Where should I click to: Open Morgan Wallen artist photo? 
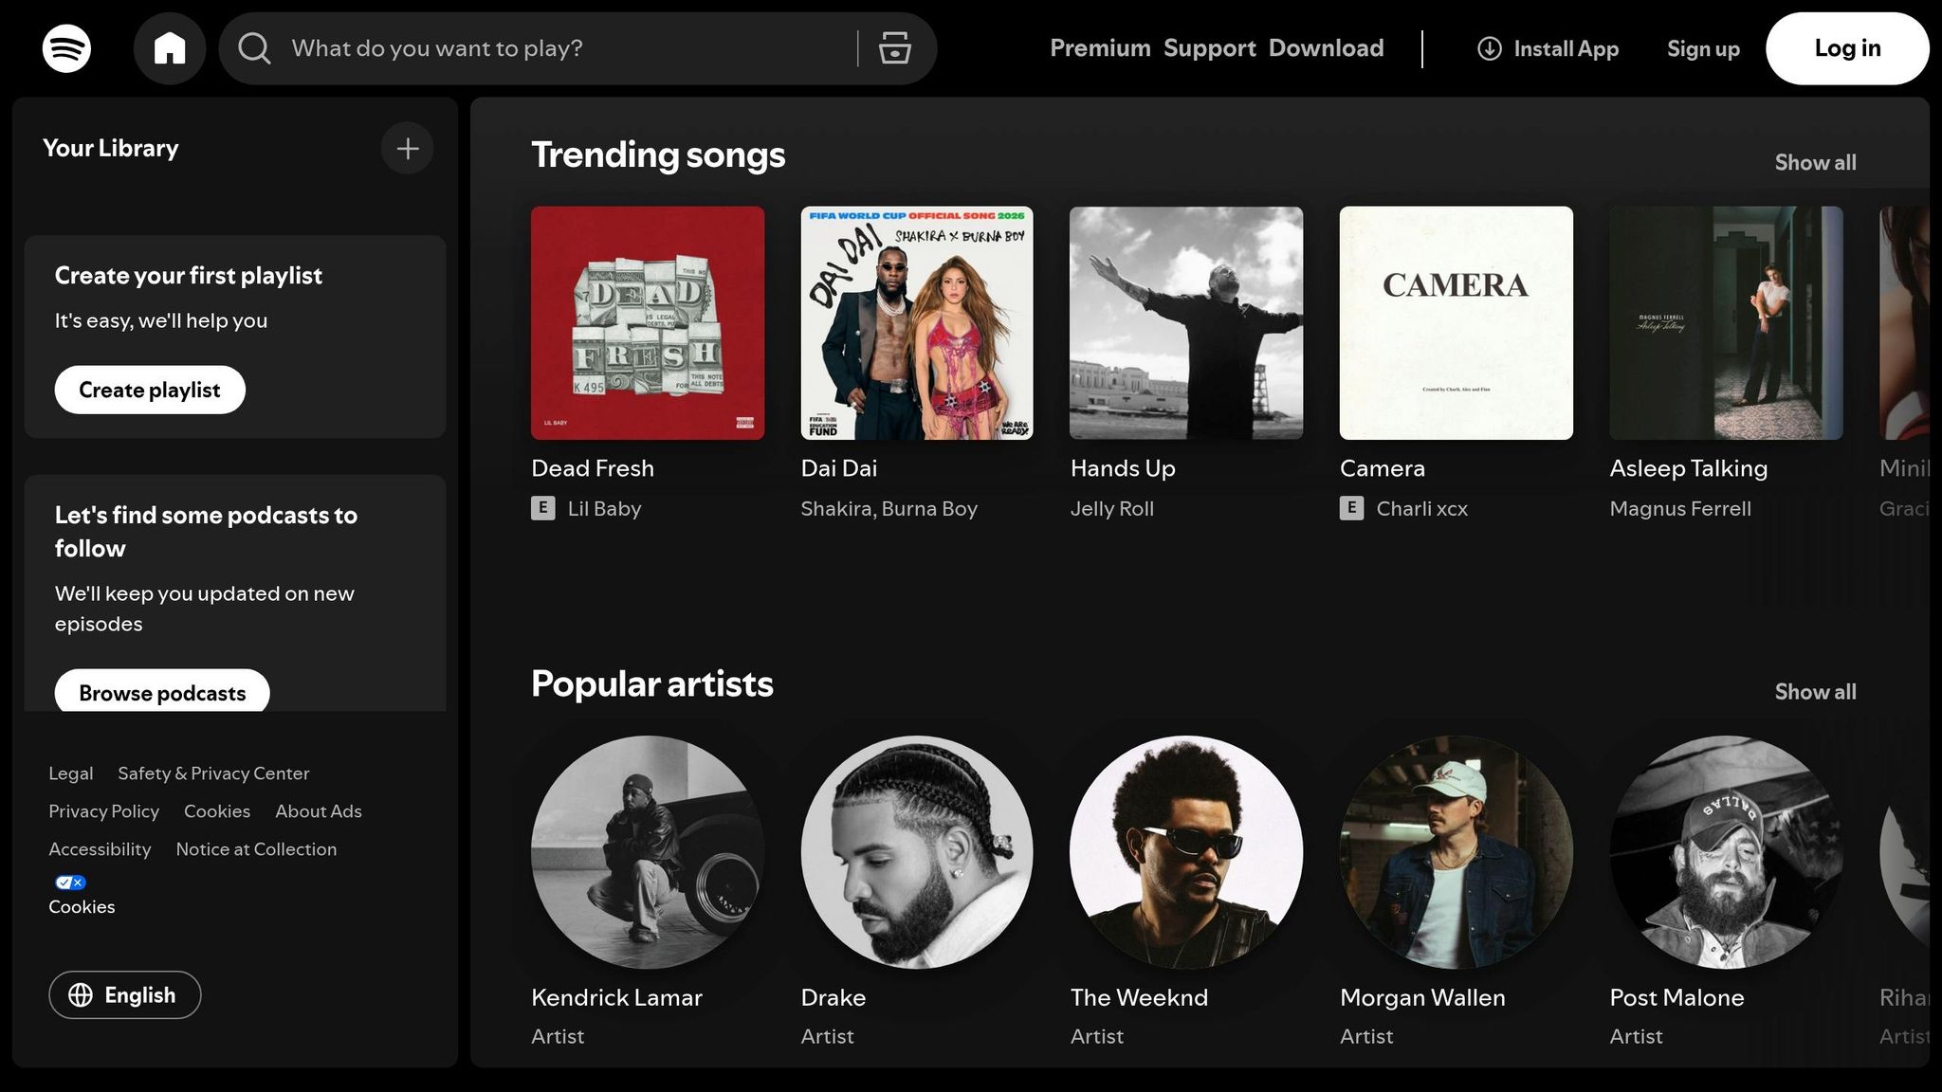point(1456,852)
